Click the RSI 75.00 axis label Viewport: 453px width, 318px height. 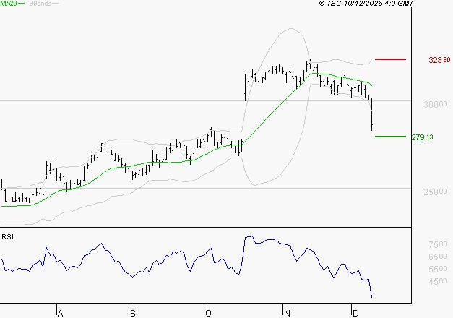438,244
